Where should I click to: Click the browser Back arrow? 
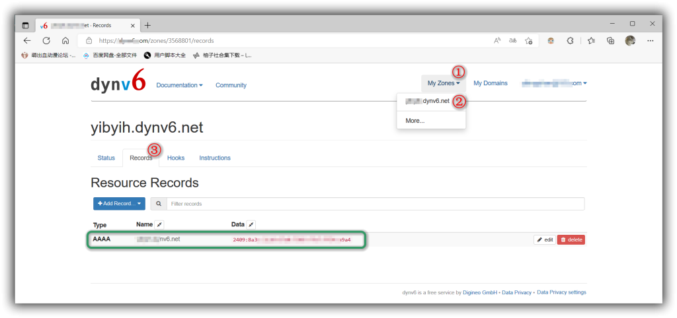[x=27, y=40]
